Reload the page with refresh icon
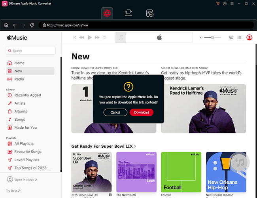Image resolution: width=257 pixels, height=198 pixels. click(32, 25)
